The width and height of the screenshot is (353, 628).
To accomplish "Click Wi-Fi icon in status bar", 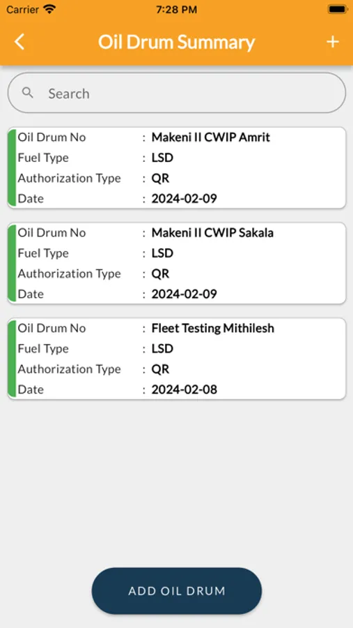I will (x=49, y=9).
